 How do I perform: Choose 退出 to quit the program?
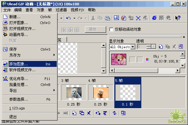pyautogui.click(x=29, y=117)
